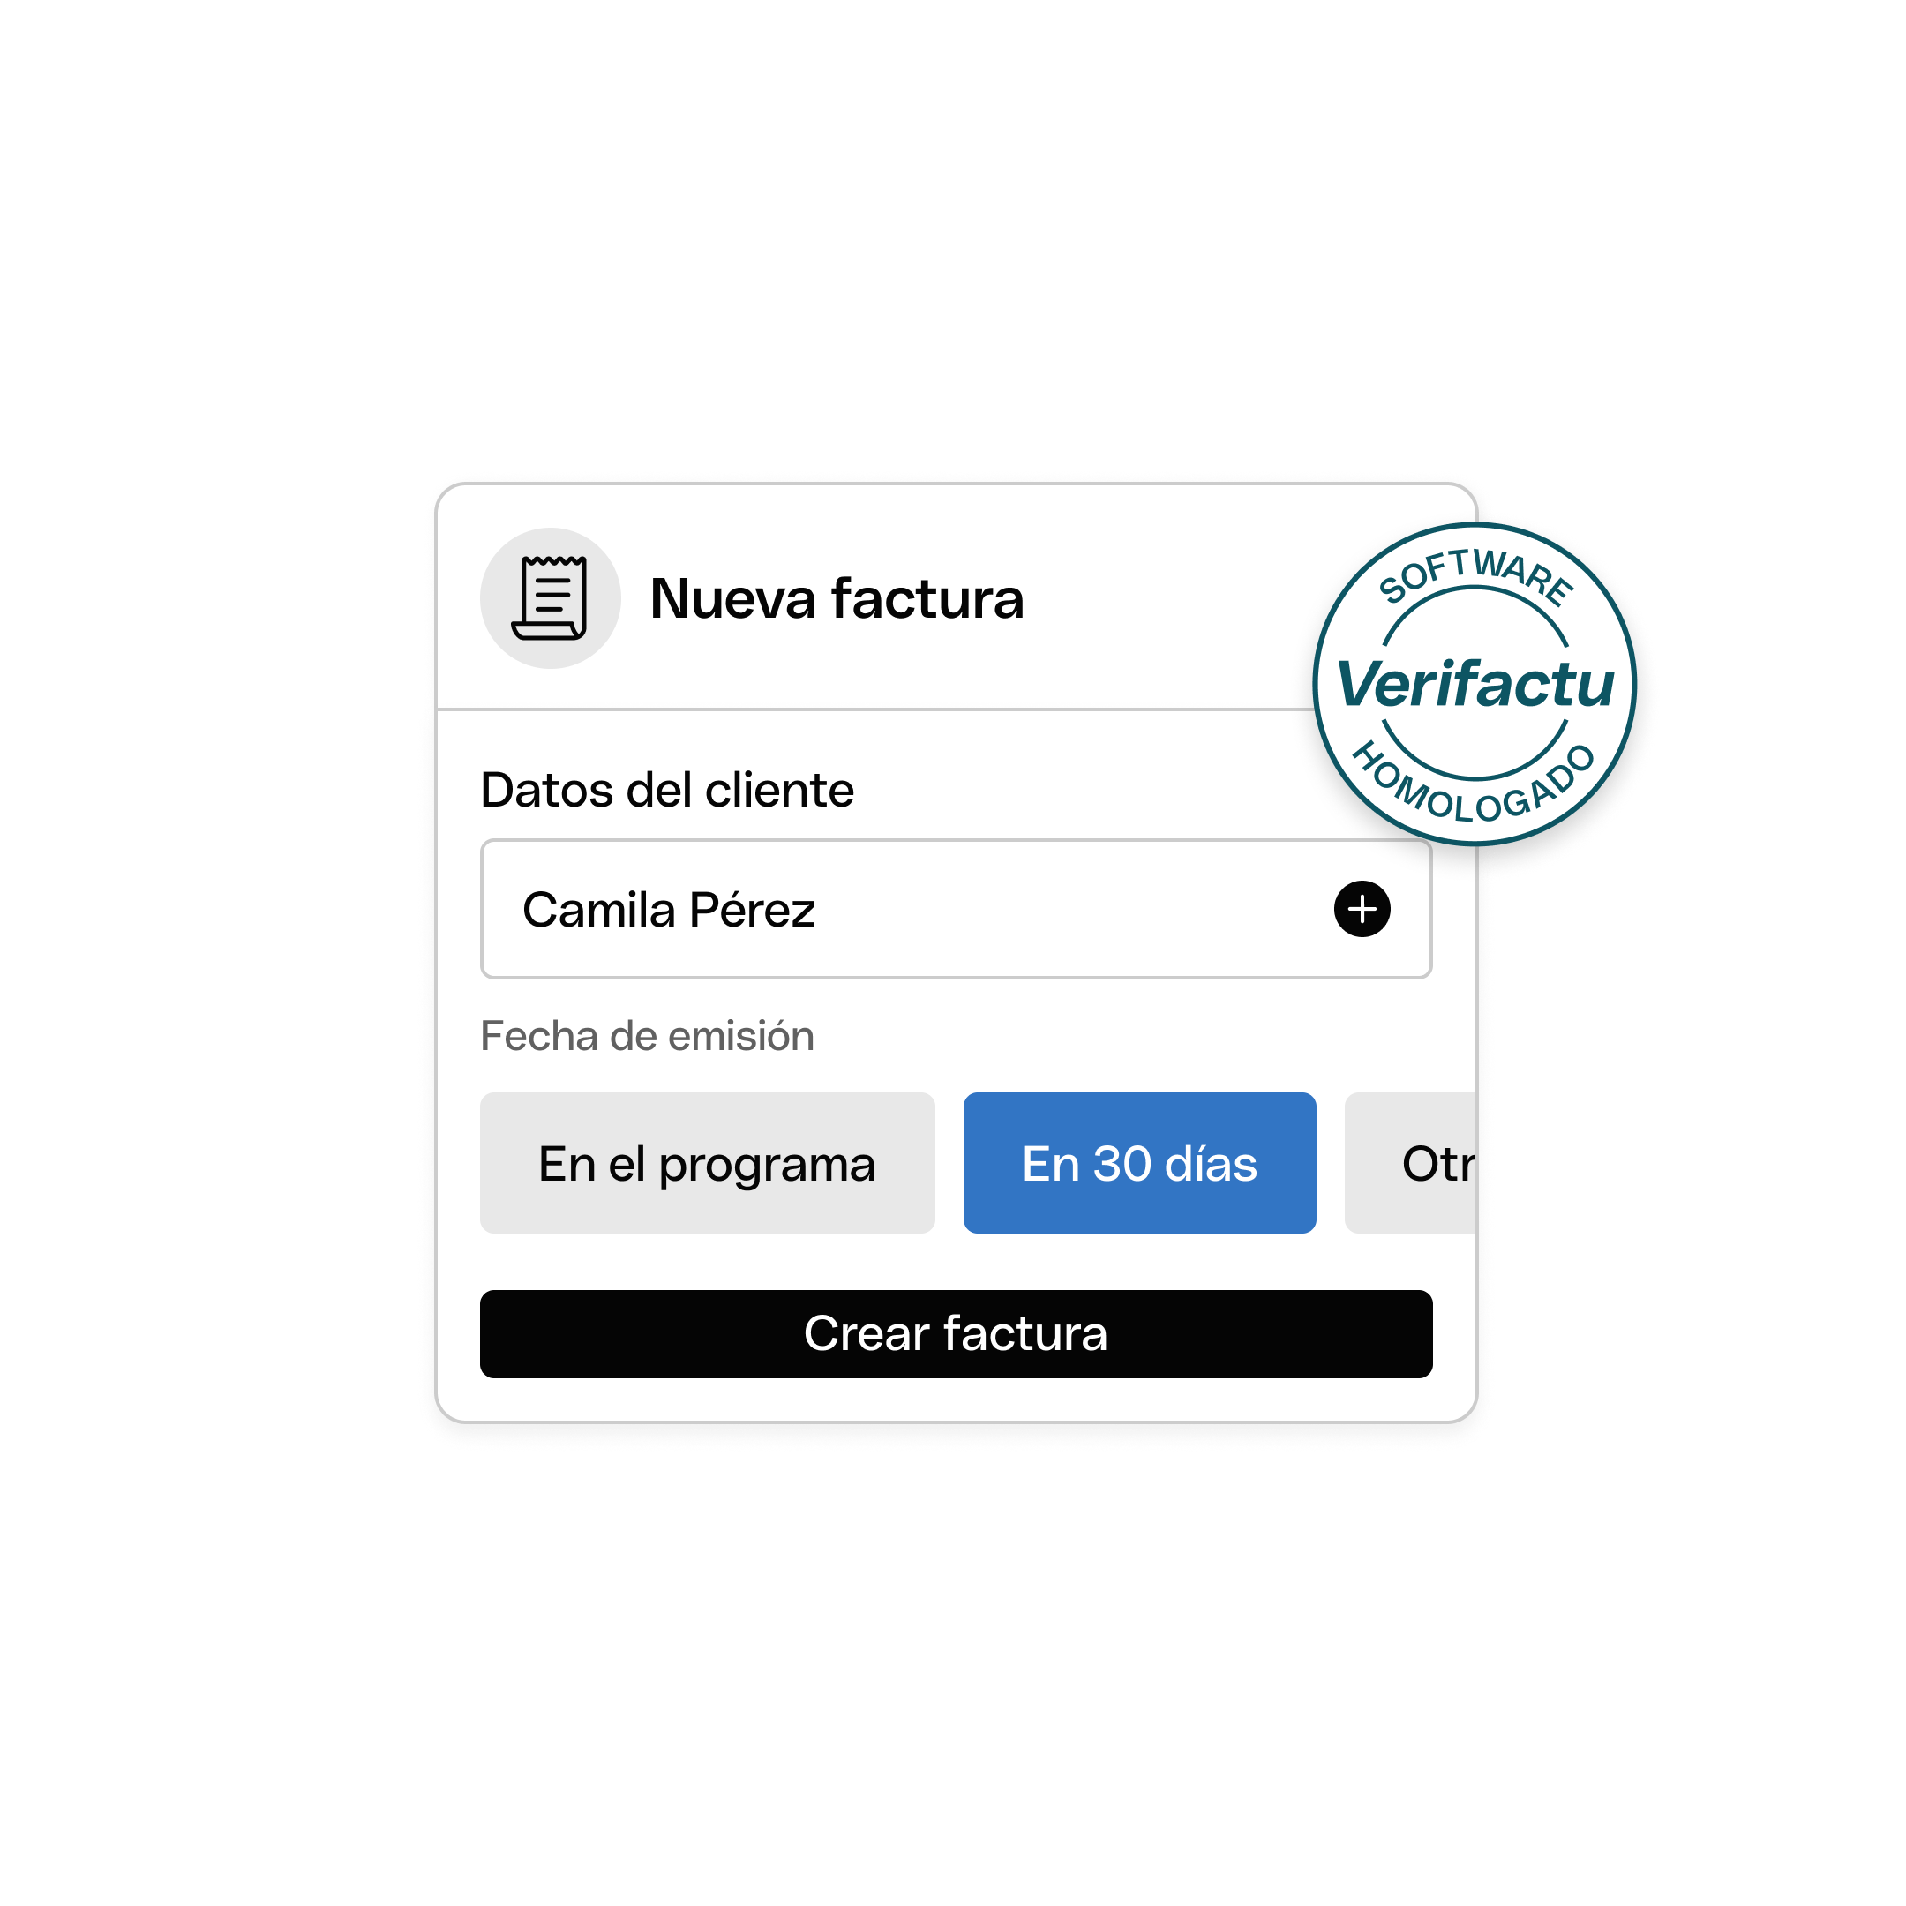This screenshot has height=1906, width=1906.
Task: Select the partially visible 'Otr' option
Action: [1411, 1163]
